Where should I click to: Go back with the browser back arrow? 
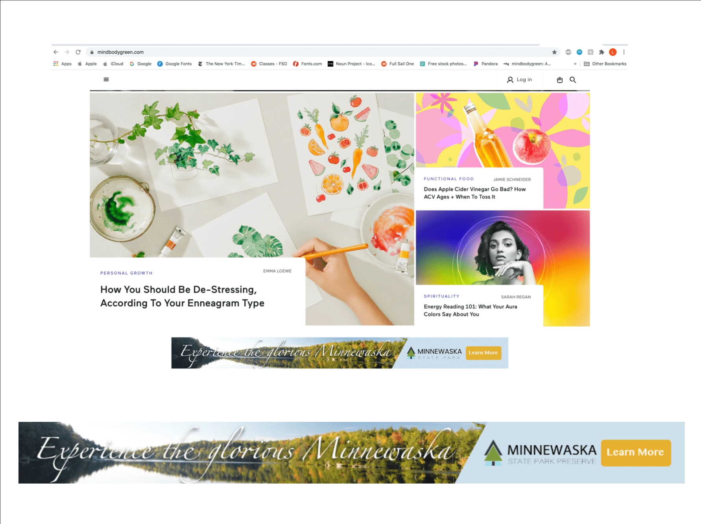[x=56, y=52]
